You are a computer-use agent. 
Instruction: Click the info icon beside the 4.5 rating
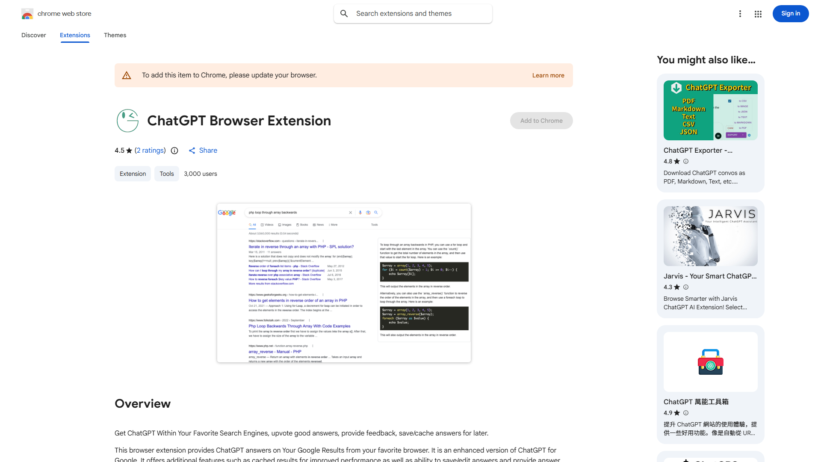tap(174, 151)
